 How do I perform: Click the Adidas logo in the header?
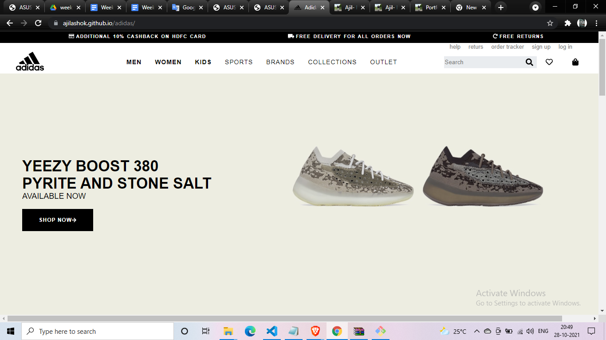pos(30,62)
